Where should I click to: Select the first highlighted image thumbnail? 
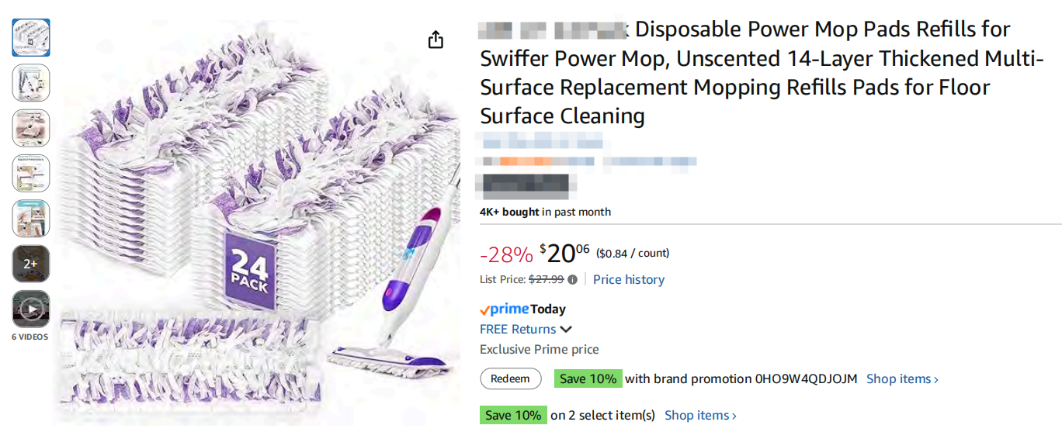pyautogui.click(x=31, y=37)
